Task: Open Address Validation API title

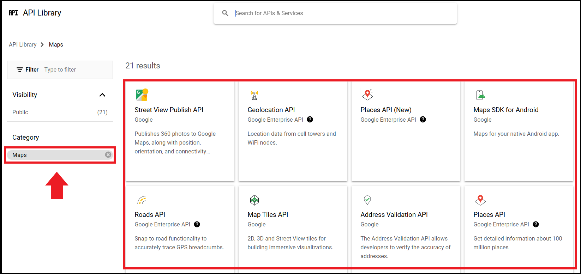Action: point(394,214)
